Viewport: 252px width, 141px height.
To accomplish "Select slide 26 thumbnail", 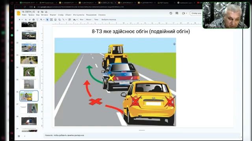I will click(29, 96).
